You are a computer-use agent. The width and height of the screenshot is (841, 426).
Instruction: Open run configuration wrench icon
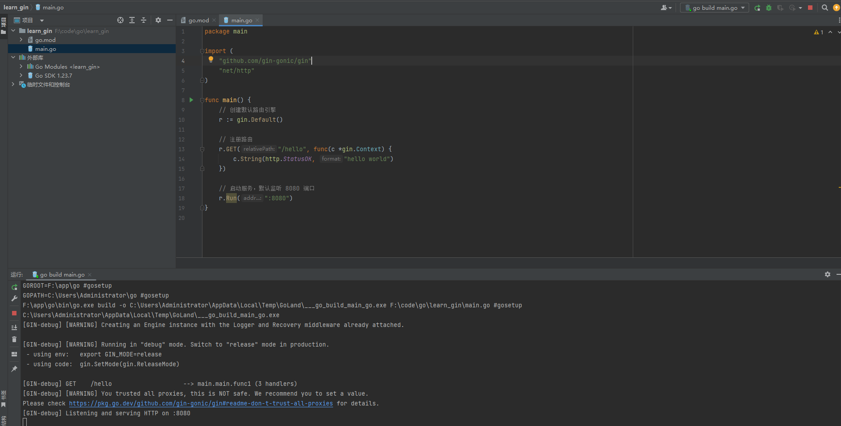click(14, 298)
